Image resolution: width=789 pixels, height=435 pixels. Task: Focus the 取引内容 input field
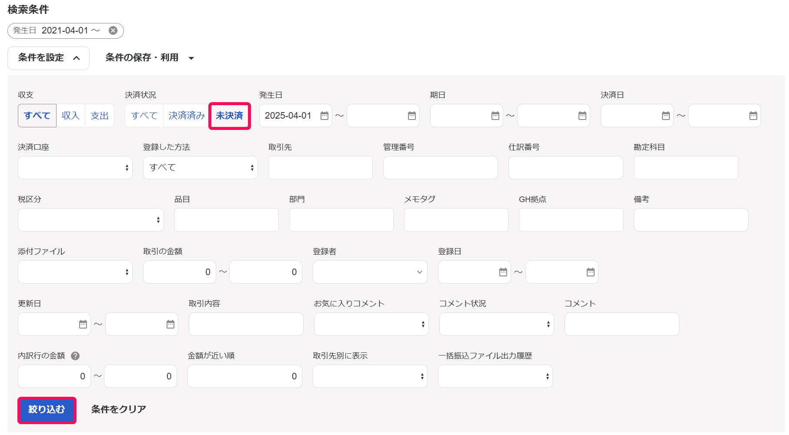coord(246,324)
